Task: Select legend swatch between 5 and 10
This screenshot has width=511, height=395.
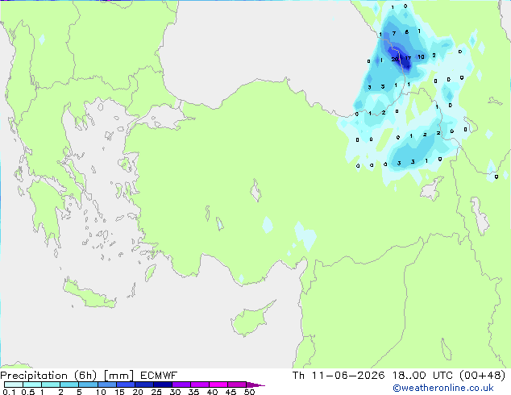Action: pyautogui.click(x=88, y=385)
